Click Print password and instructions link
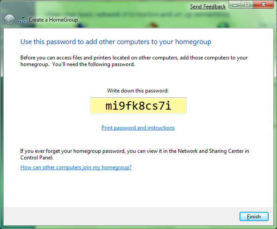The height and width of the screenshot is (229, 277). [x=138, y=128]
